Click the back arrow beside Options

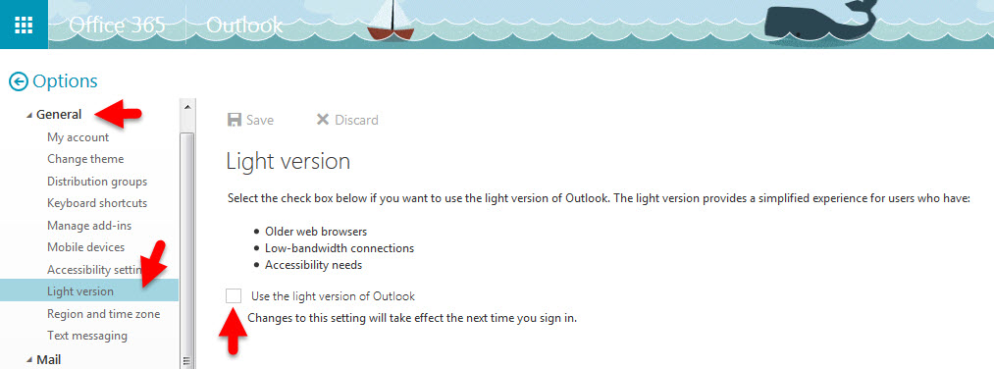tap(19, 81)
